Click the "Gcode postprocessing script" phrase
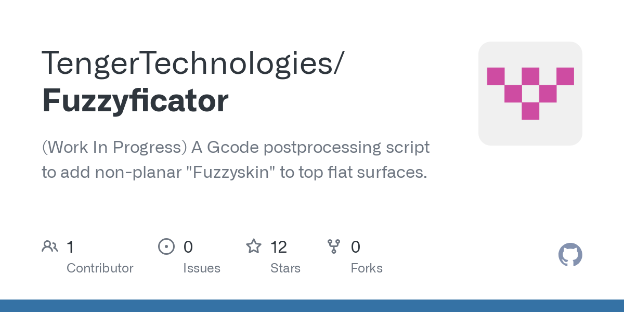This screenshot has height=312, width=624. pos(318,148)
